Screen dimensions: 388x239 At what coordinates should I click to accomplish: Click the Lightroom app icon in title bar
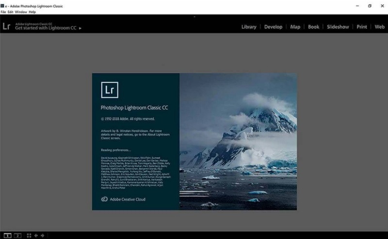pyautogui.click(x=2, y=6)
